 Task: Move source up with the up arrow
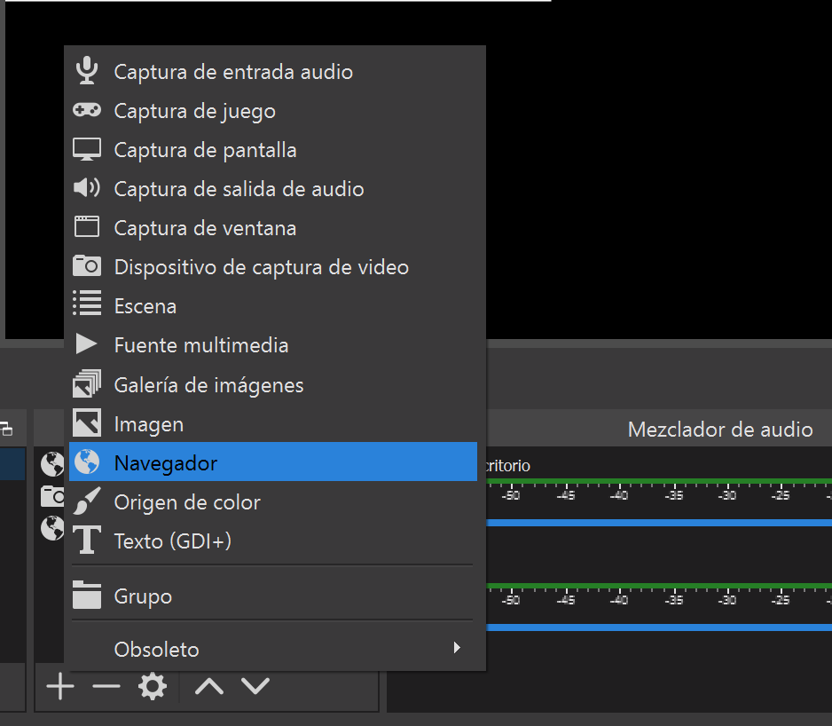[208, 686]
